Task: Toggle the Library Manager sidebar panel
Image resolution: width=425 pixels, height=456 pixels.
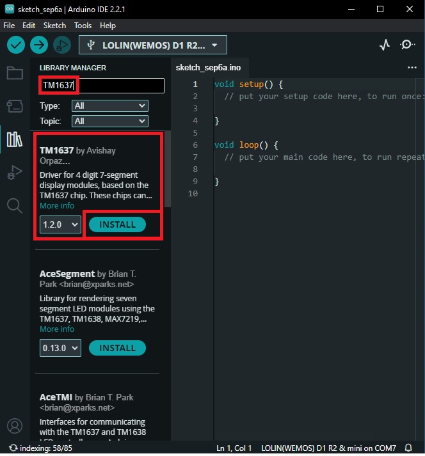Action: pyautogui.click(x=15, y=139)
